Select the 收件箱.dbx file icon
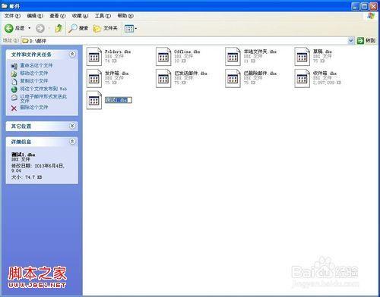 (x=302, y=78)
